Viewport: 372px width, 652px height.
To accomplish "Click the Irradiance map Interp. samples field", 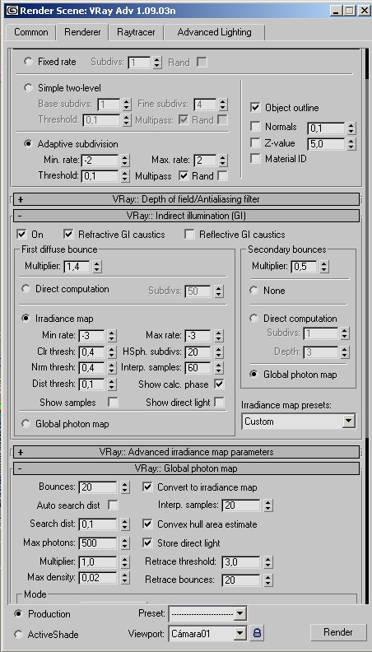I will [198, 368].
